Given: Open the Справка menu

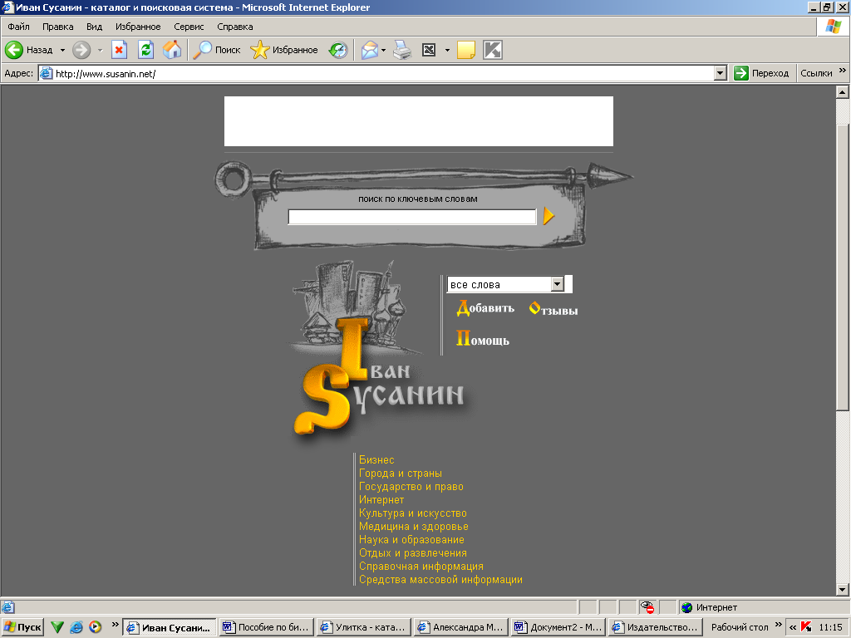Looking at the screenshot, I should (x=235, y=27).
